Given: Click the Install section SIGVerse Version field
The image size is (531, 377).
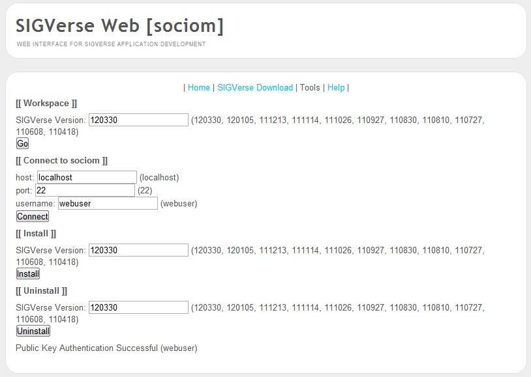Looking at the screenshot, I should point(138,250).
